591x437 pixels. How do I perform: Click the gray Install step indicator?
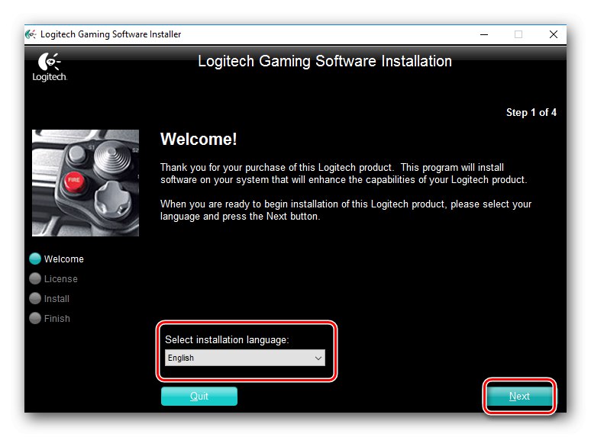(x=35, y=298)
